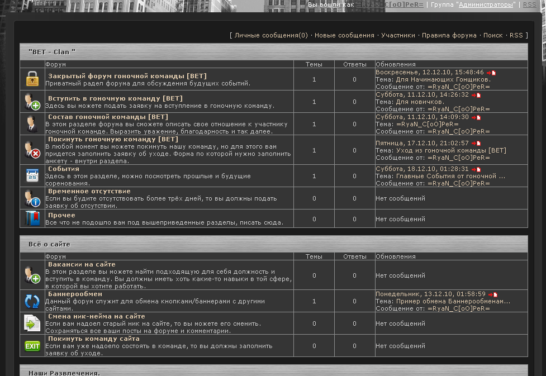This screenshot has height=376, width=546.
Task: Click author =RyaN_C[oO]PeR= in the События row
Action: click(x=459, y=183)
